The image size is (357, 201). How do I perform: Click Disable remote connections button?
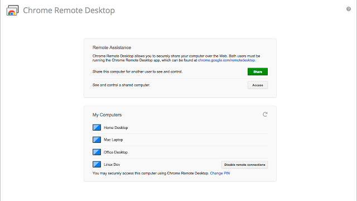point(244,165)
